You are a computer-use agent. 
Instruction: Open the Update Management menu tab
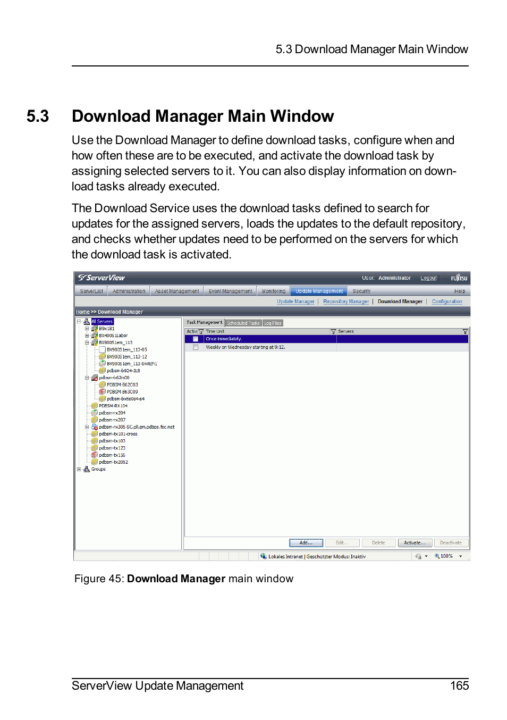(319, 291)
